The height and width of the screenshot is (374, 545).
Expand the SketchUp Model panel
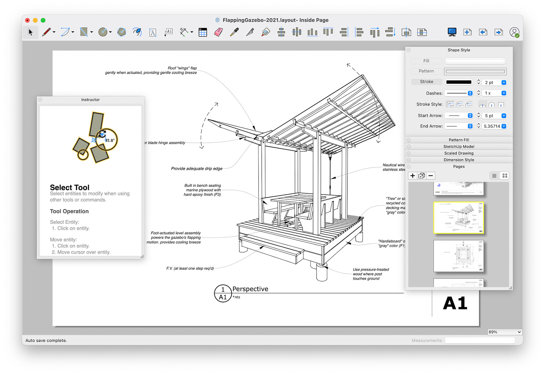[x=459, y=146]
